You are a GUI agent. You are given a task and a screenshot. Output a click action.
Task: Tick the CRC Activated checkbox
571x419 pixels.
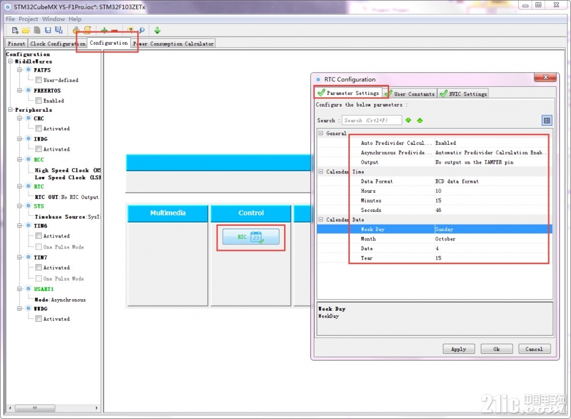38,128
